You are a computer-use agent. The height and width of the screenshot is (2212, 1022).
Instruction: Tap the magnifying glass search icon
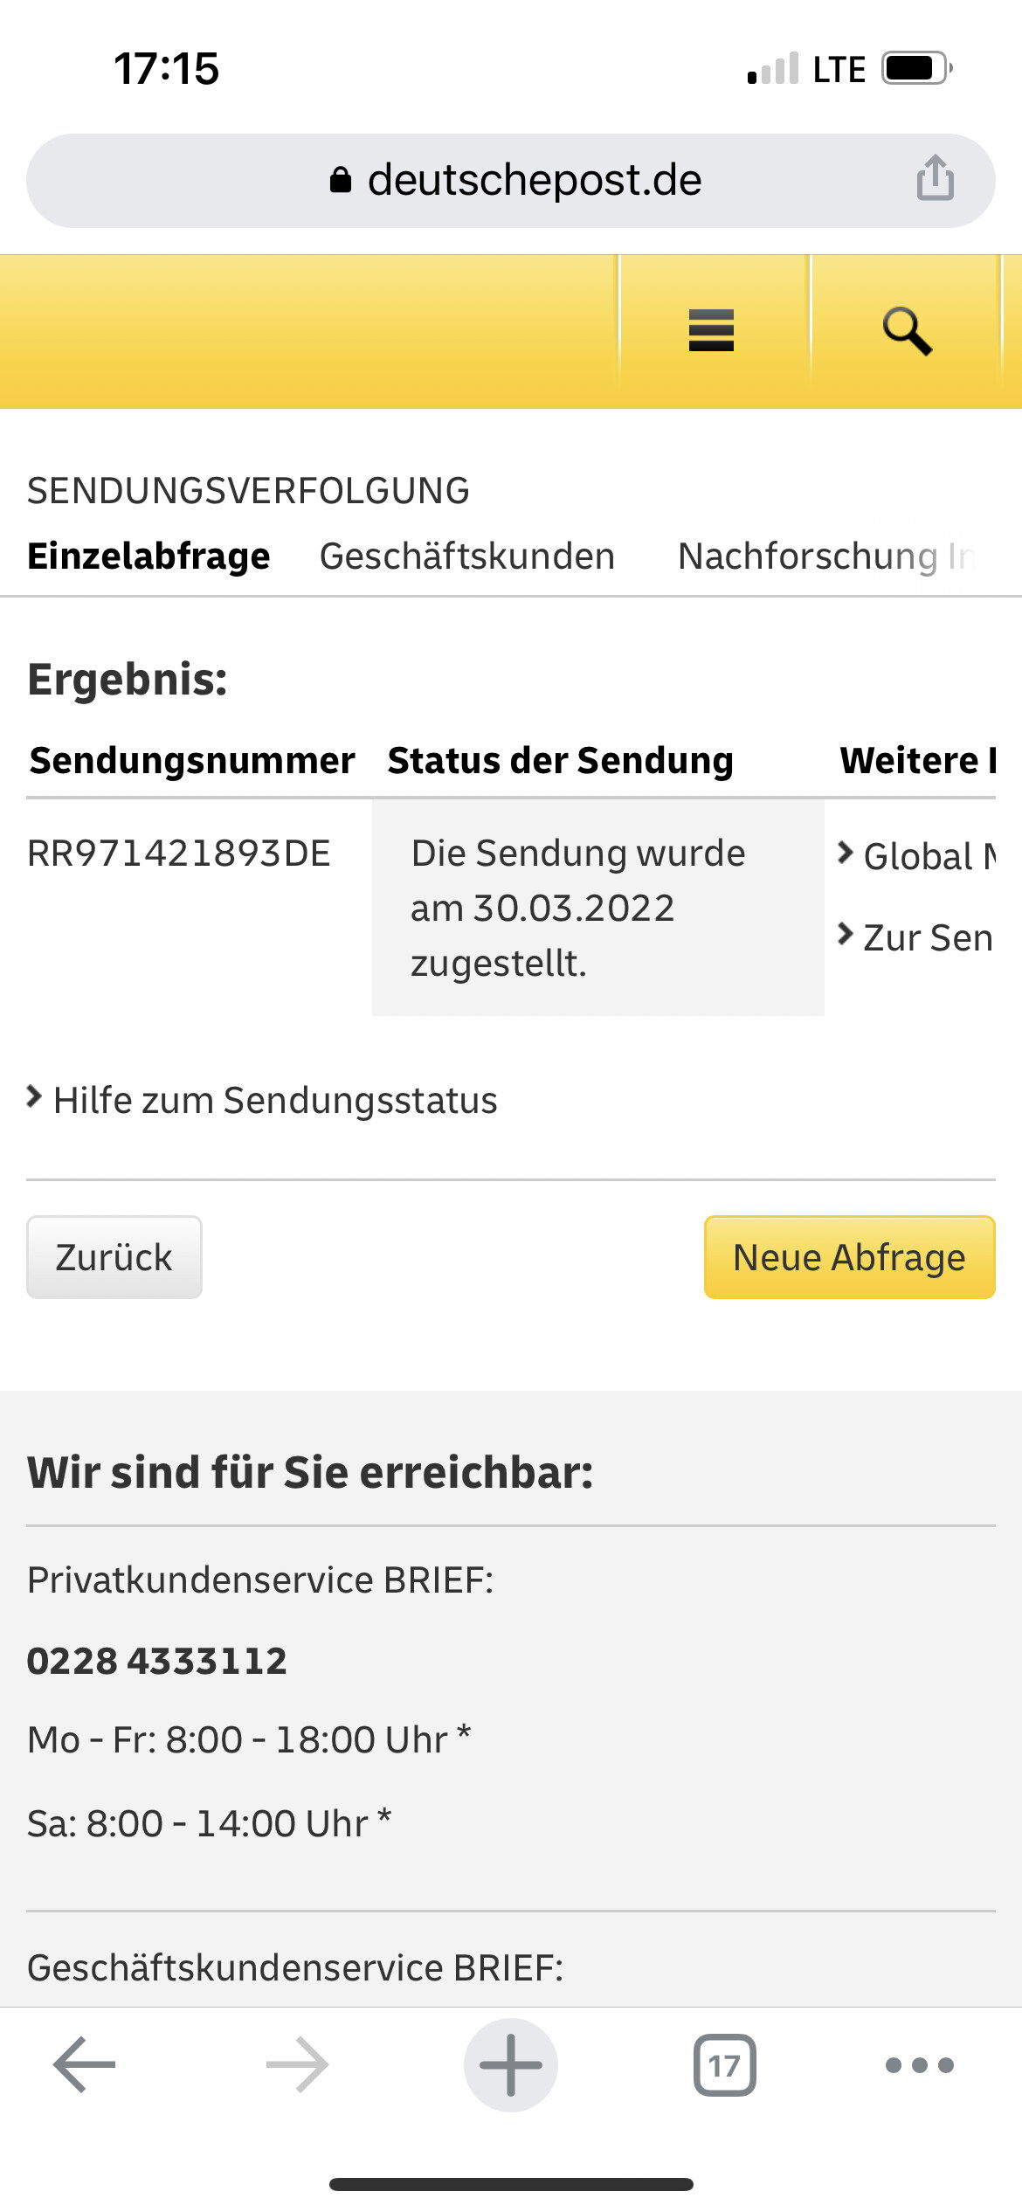click(907, 331)
